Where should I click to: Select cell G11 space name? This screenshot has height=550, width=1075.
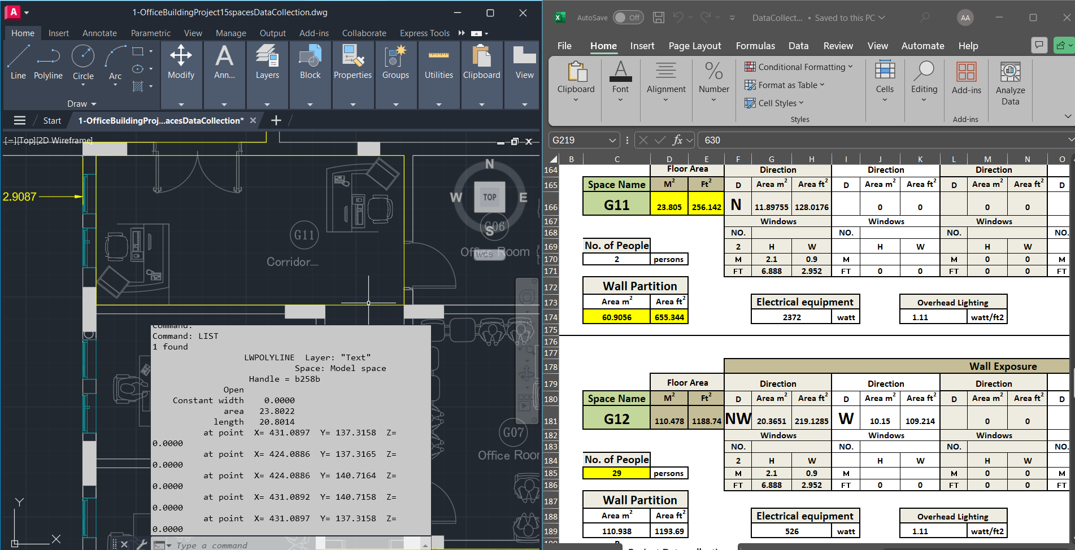(616, 204)
